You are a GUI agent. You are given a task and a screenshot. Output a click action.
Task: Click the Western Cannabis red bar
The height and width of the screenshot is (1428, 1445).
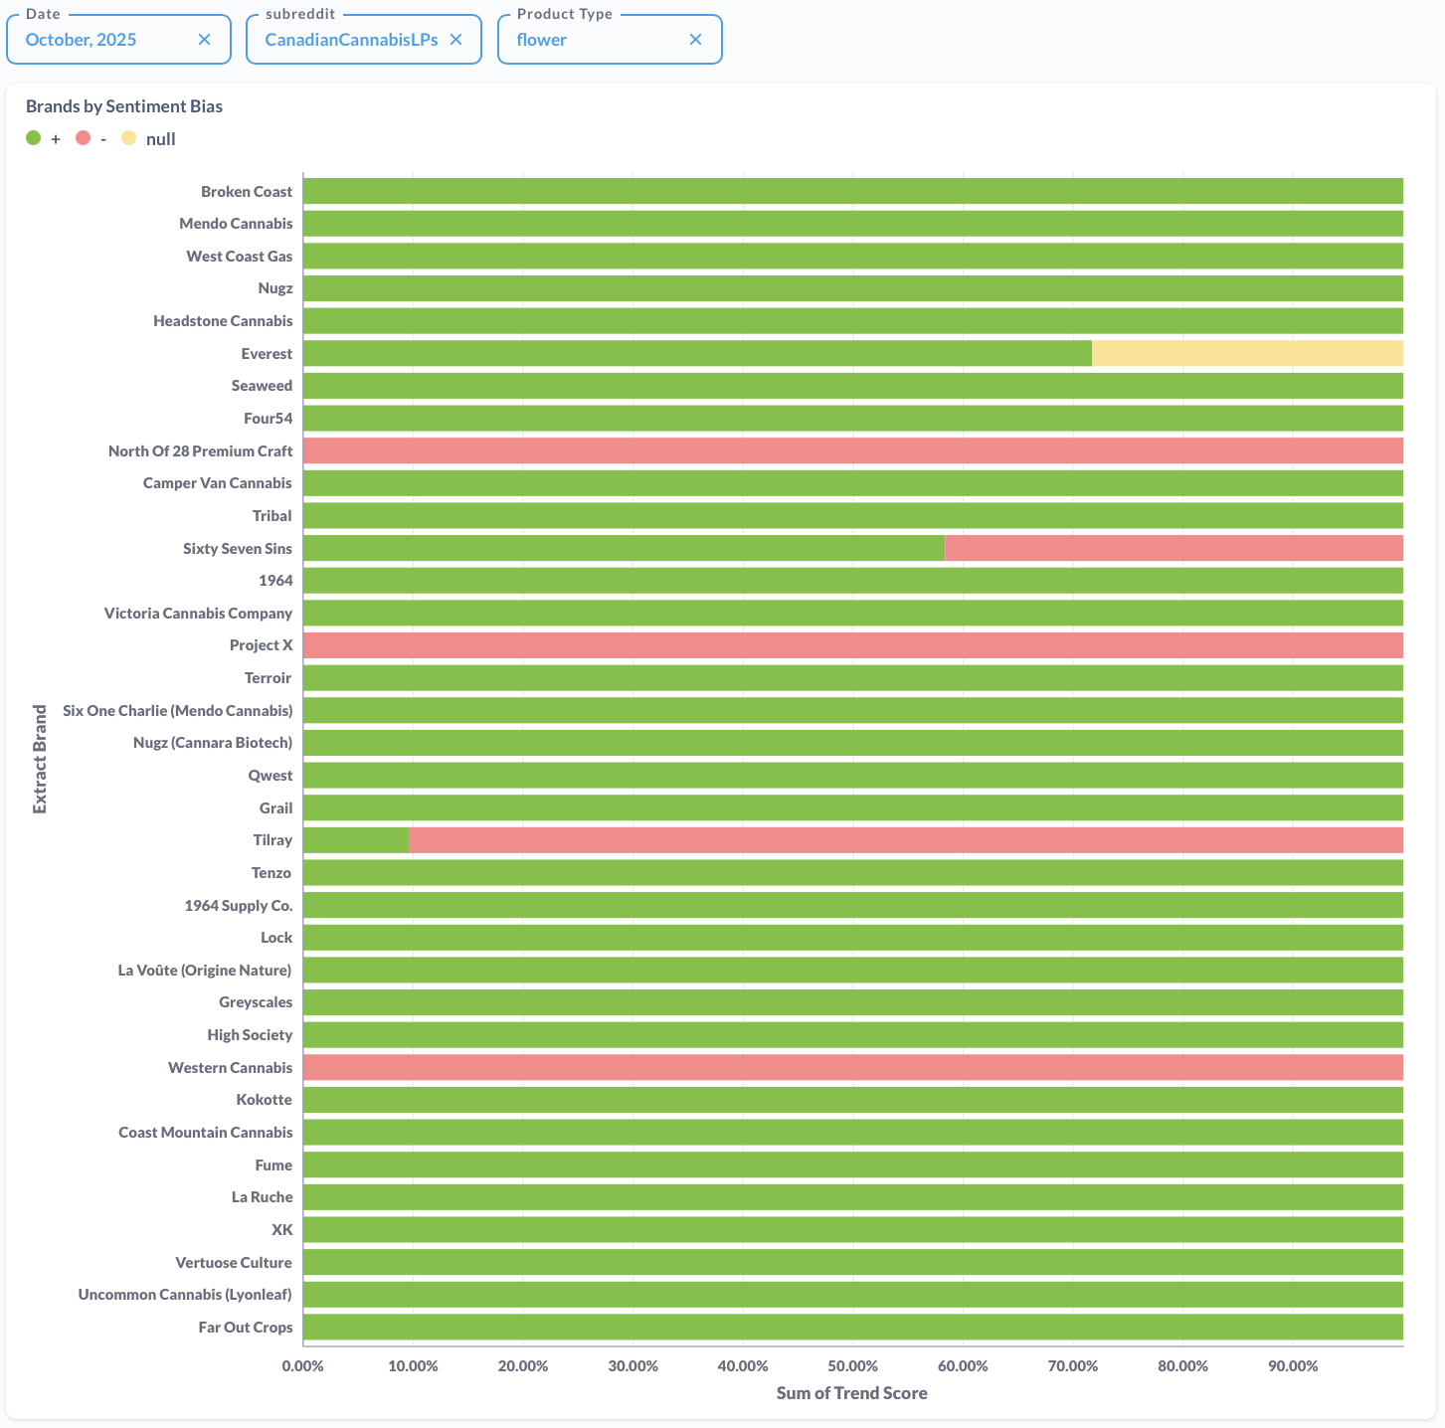(852, 1067)
